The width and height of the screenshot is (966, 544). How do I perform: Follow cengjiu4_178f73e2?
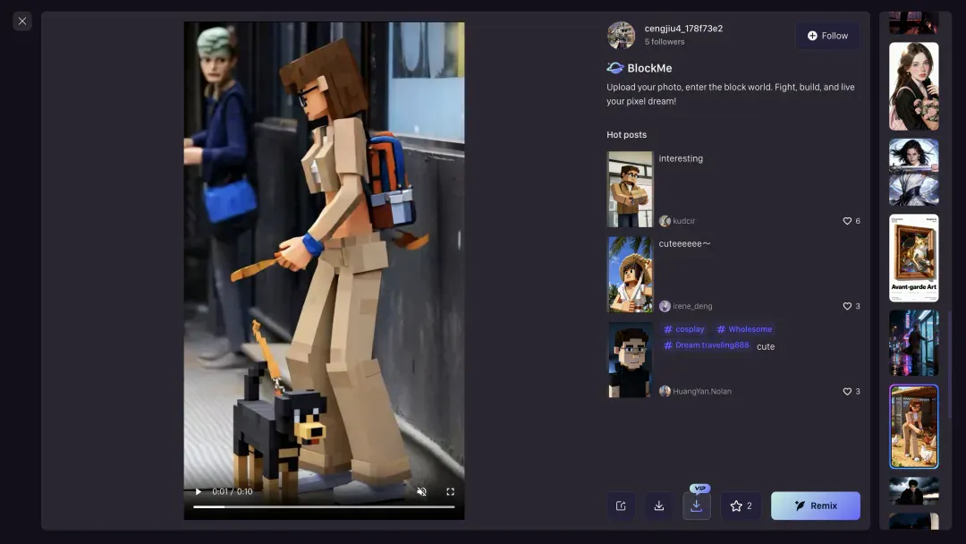tap(827, 36)
